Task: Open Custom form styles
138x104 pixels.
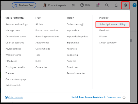Action: 15,37
